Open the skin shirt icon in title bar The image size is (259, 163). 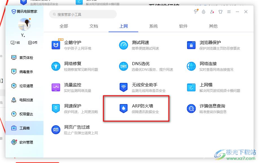(220, 12)
